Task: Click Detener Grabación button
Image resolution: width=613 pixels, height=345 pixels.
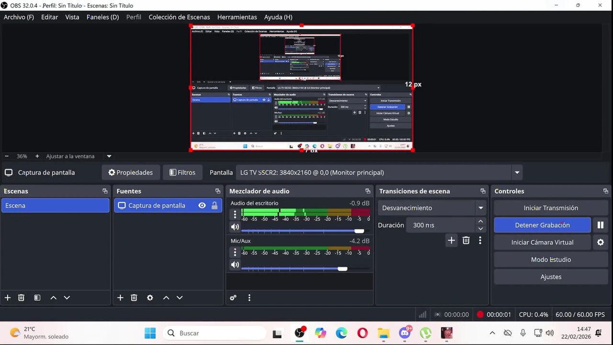Action: [542, 225]
